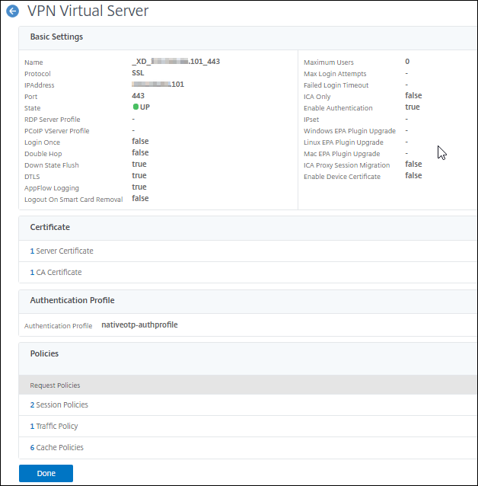Open the 2 Session Policies row
This screenshot has width=478, height=486.
[59, 404]
